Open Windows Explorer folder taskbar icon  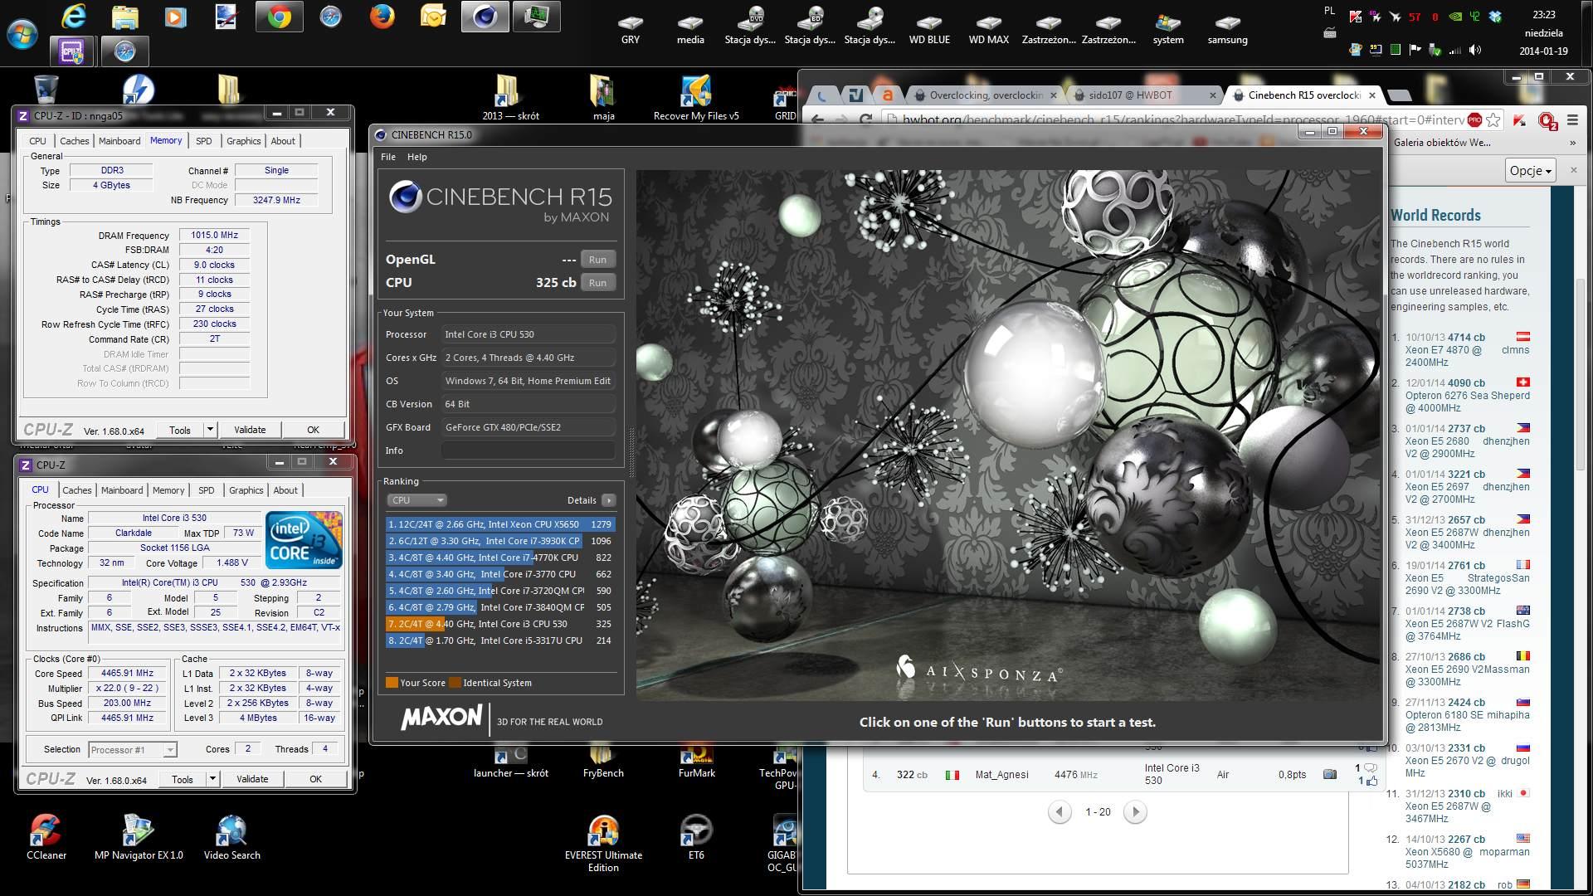pos(124,17)
